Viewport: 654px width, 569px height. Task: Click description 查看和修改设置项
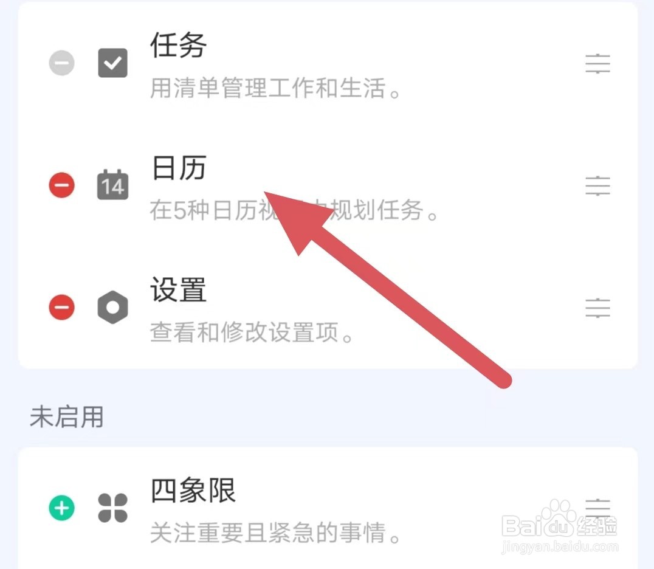[252, 332]
